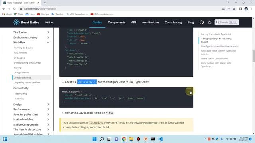Open a new browser tab
Screen dimensions: 255x143
coord(45,3)
